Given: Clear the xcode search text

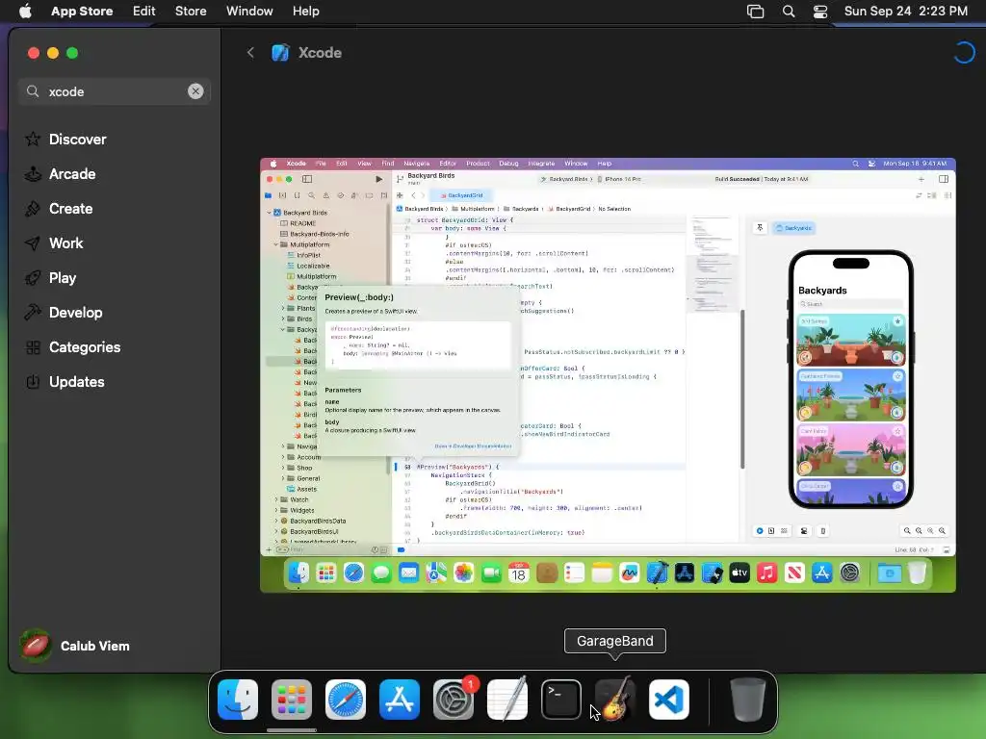Looking at the screenshot, I should point(195,91).
